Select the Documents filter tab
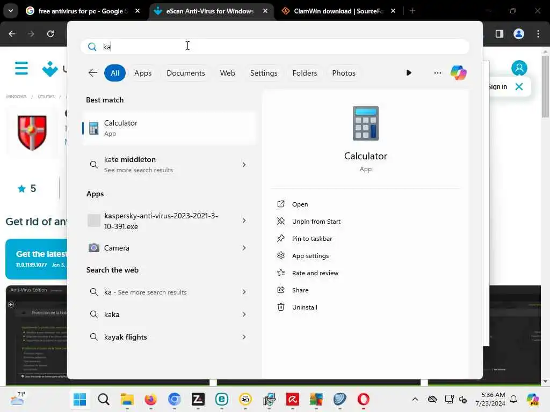Image resolution: width=550 pixels, height=412 pixels. (x=185, y=73)
